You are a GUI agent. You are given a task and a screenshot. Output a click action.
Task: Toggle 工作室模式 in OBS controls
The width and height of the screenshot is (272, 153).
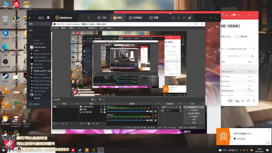(x=194, y=117)
